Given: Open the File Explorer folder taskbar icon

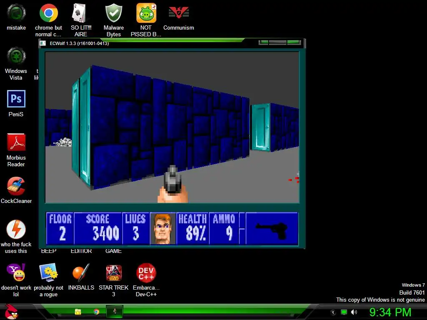Looking at the screenshot, I should pyautogui.click(x=78, y=312).
